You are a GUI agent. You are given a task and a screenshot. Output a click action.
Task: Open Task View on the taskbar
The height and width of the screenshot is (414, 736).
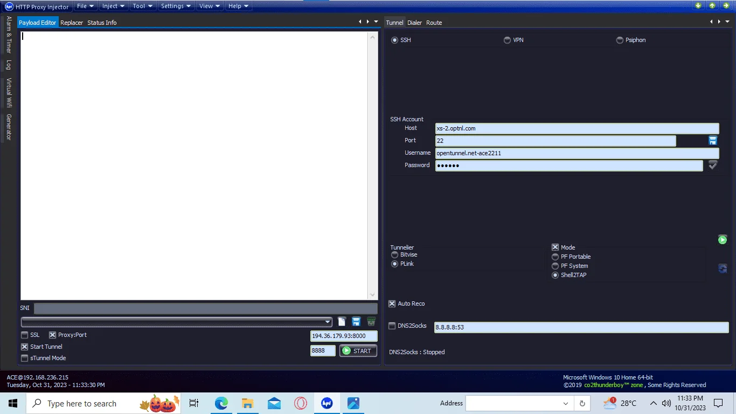pos(194,403)
